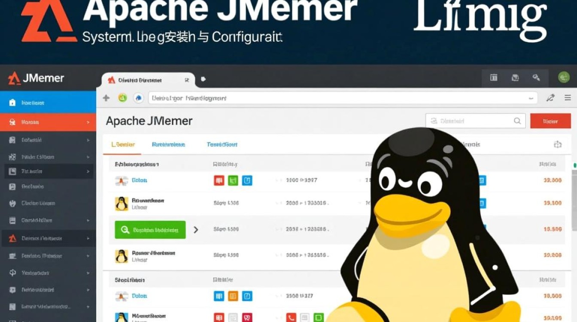Select the red table icon in the first row
This screenshot has width=577, height=322.
pyautogui.click(x=219, y=180)
